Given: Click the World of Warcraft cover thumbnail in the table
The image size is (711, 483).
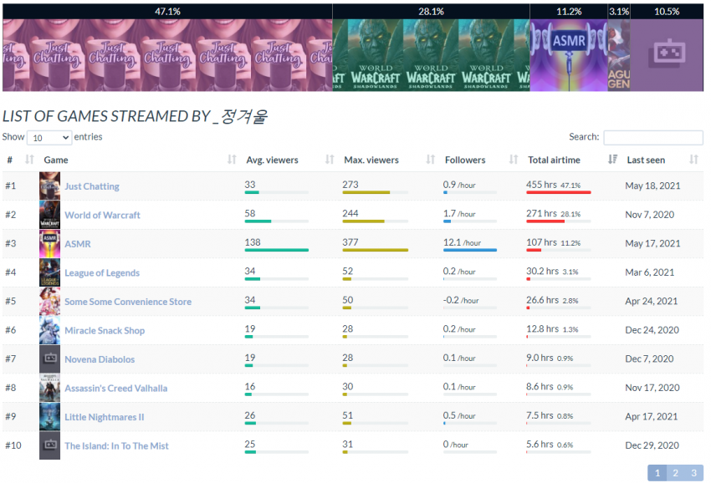Looking at the screenshot, I should click(49, 215).
